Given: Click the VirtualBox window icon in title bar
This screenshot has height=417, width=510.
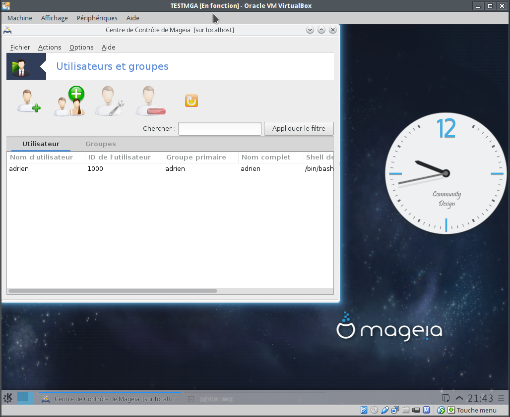Looking at the screenshot, I should pos(6,5).
